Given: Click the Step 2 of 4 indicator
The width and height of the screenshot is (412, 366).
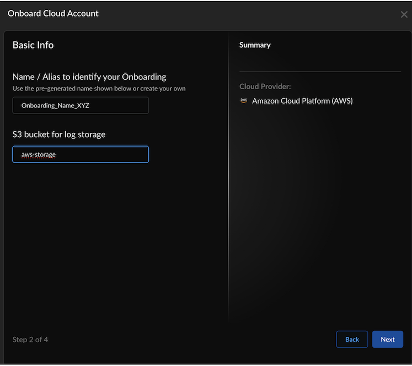Looking at the screenshot, I should point(30,340).
